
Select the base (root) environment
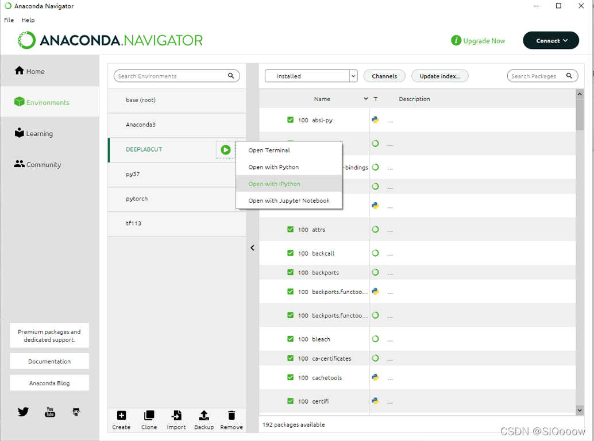pos(177,100)
